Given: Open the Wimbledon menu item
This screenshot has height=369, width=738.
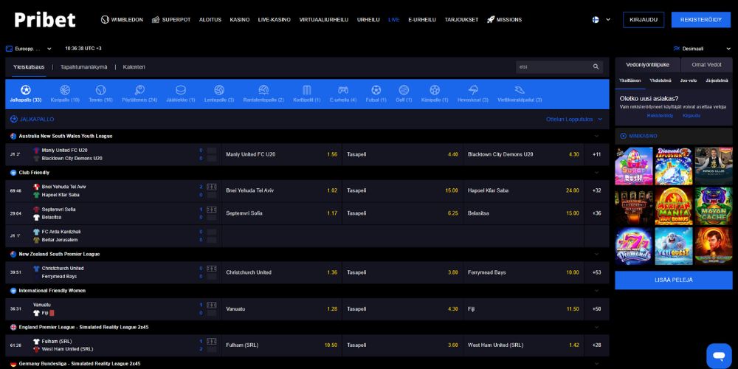Looking at the screenshot, I should click(x=122, y=20).
